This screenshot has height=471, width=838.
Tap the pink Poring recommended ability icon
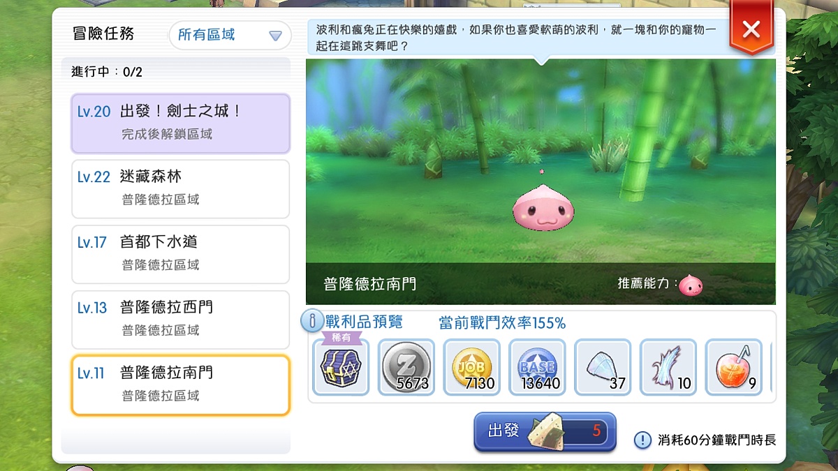[691, 284]
